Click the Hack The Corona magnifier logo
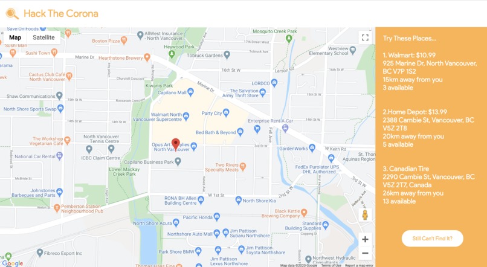Viewport: 487px width, 267px height. (x=13, y=14)
